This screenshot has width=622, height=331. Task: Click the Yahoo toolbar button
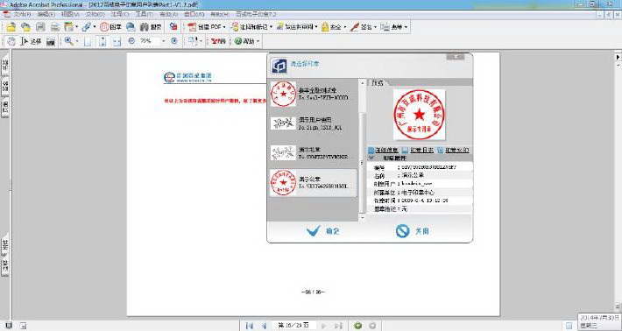coord(218,41)
